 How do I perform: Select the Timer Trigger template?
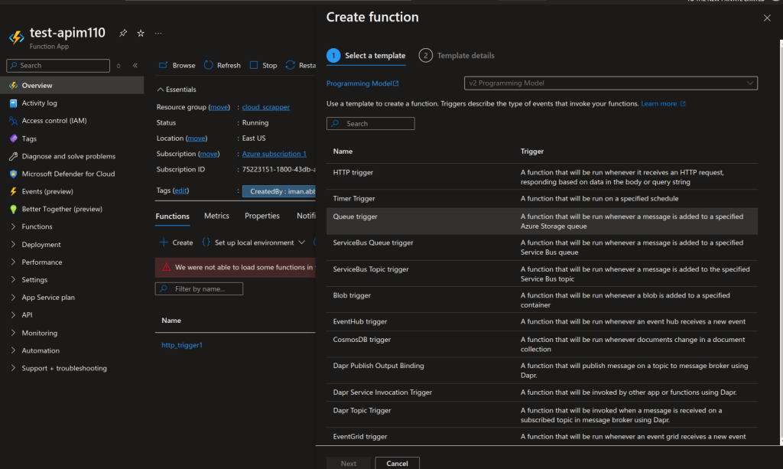(542, 199)
